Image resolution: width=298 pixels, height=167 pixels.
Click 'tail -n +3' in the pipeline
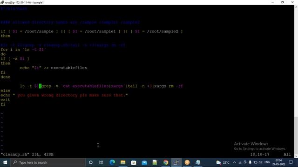point(140,86)
